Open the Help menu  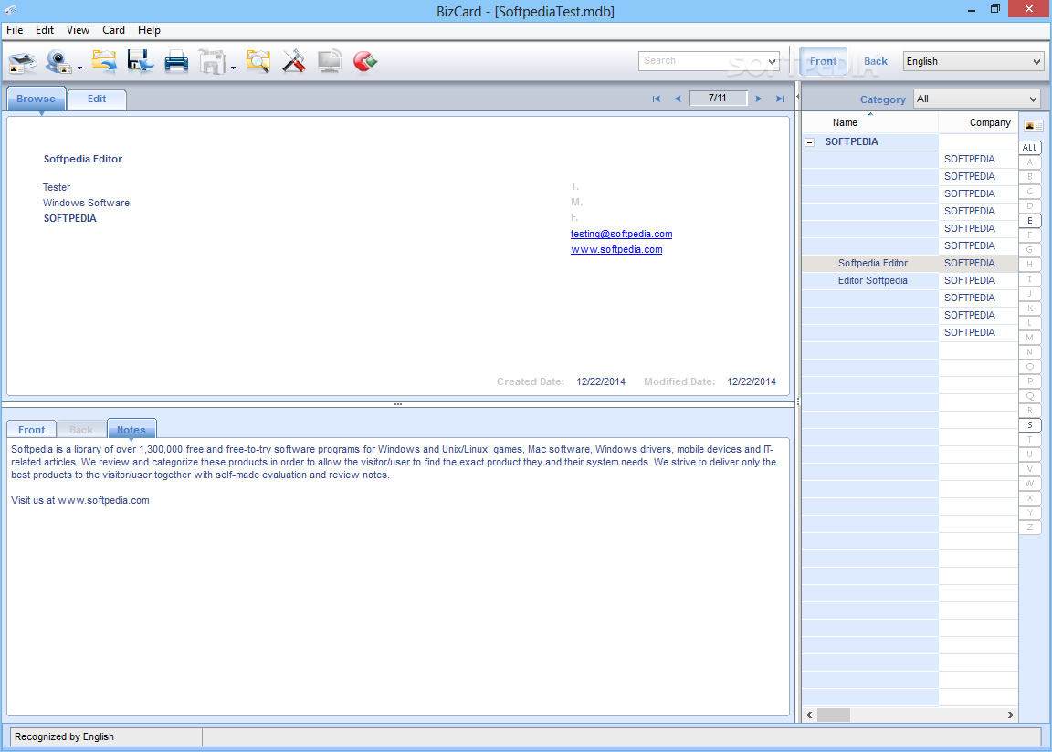tap(149, 30)
